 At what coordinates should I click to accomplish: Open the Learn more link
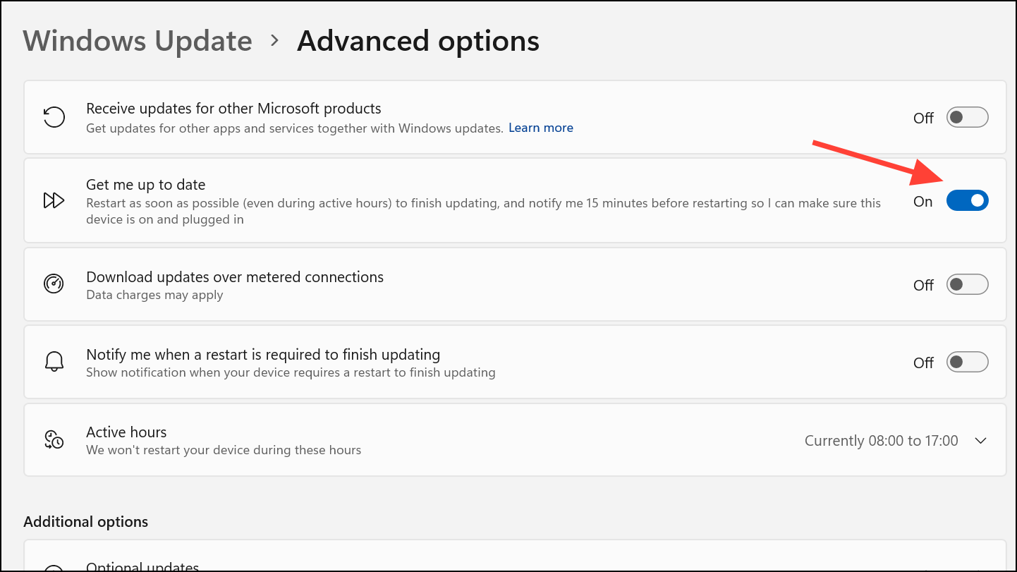coord(540,128)
